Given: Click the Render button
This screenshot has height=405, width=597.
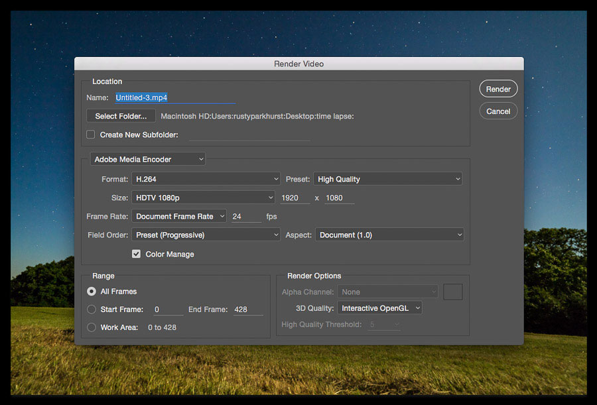Looking at the screenshot, I should [x=498, y=89].
